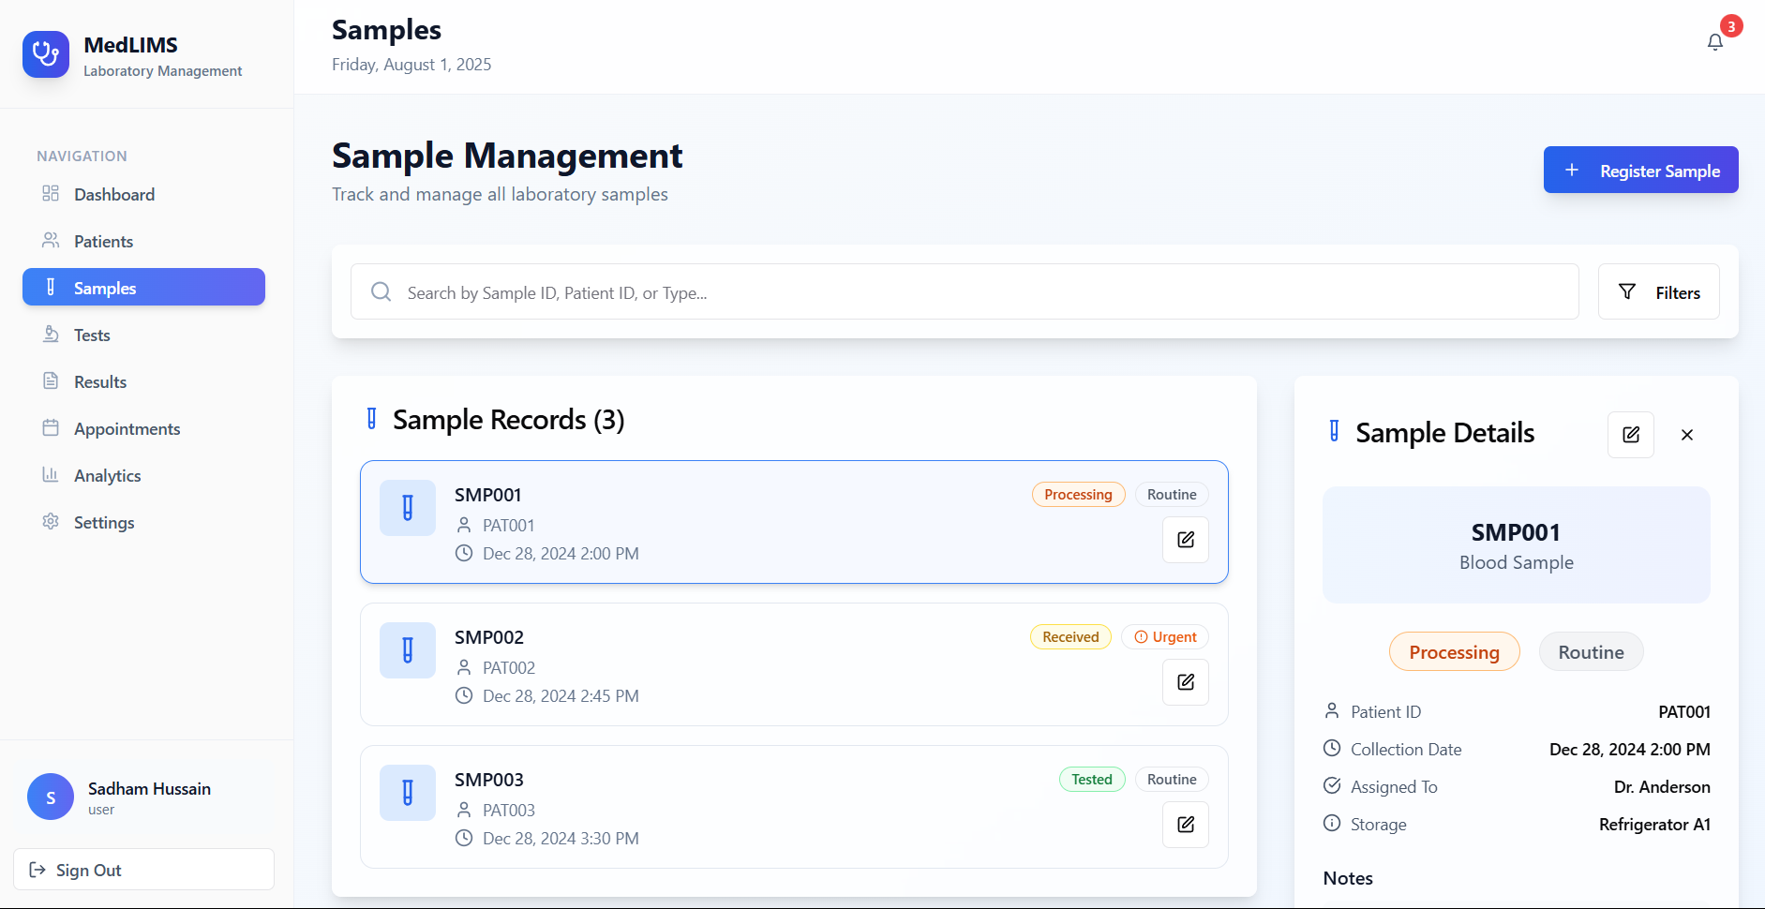Open the notifications bell
This screenshot has width=1765, height=909.
(1714, 42)
